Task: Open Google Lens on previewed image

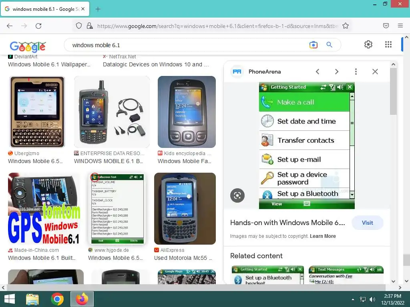Action: 237,195
